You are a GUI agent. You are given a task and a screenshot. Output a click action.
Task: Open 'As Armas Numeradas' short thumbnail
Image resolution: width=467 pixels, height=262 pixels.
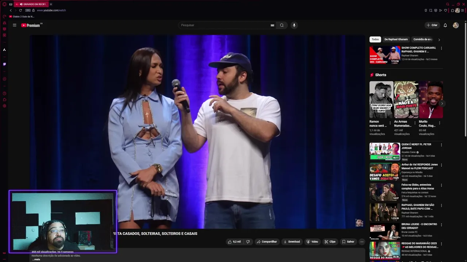point(406,99)
